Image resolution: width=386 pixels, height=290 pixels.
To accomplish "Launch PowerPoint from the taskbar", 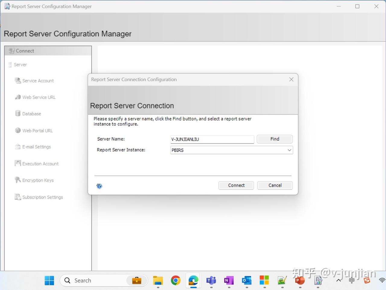I will pyautogui.click(x=300, y=280).
